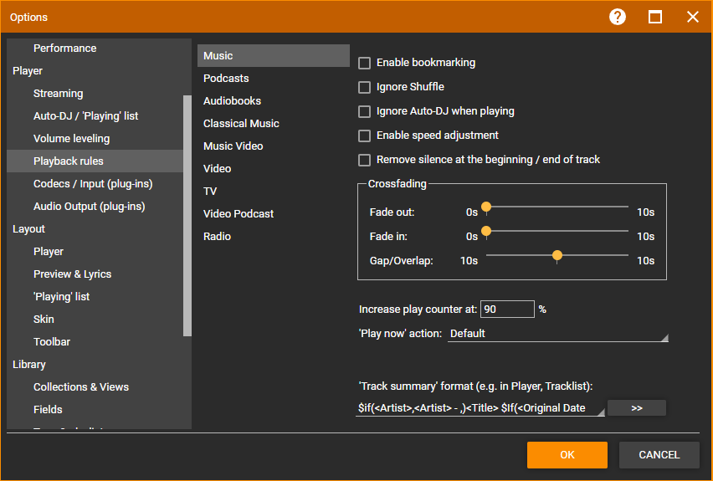Toggle Ignore Shuffle checkbox
Viewport: 713px width, 481px height.
(x=364, y=87)
